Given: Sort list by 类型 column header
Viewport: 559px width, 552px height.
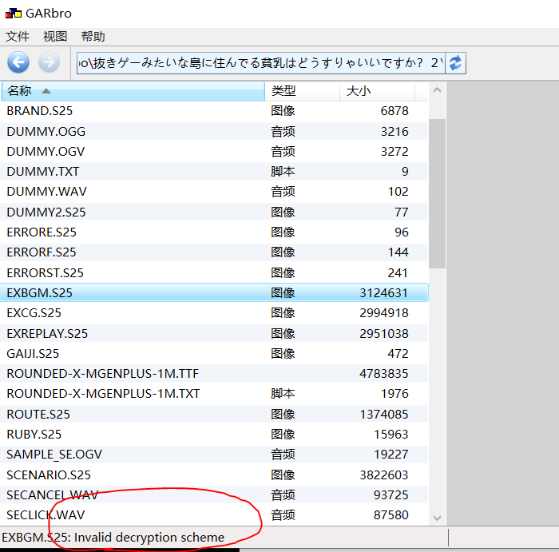Looking at the screenshot, I should coord(301,91).
